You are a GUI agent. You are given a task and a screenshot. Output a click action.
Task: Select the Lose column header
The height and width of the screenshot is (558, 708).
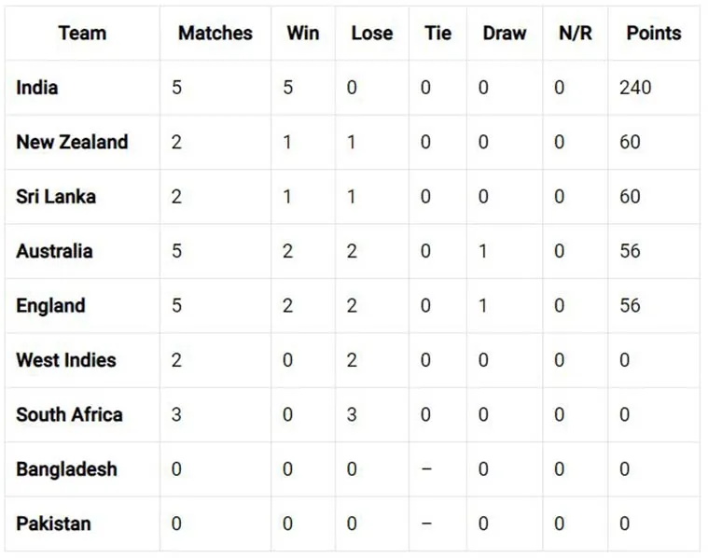(372, 33)
